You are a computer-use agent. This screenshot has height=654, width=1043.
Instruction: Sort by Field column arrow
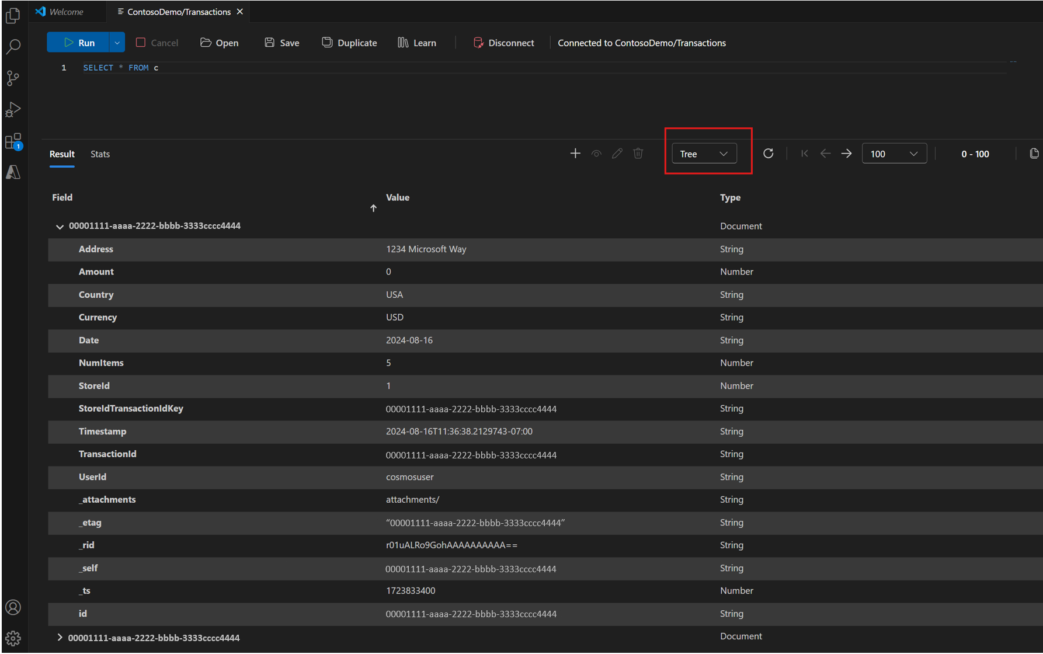373,208
